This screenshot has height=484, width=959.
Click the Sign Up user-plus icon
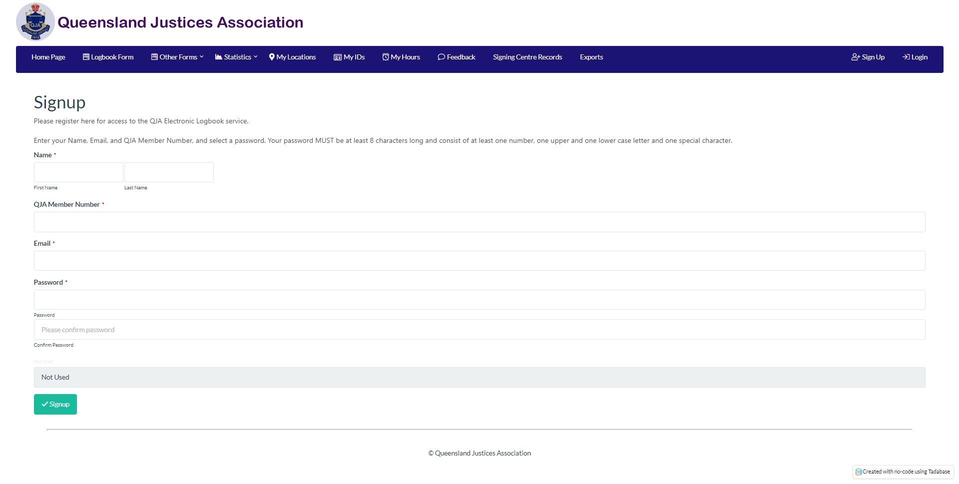(856, 57)
